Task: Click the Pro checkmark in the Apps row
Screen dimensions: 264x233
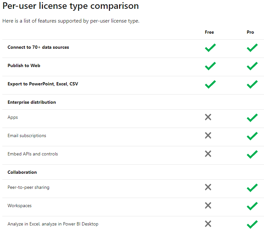Action: pos(252,118)
